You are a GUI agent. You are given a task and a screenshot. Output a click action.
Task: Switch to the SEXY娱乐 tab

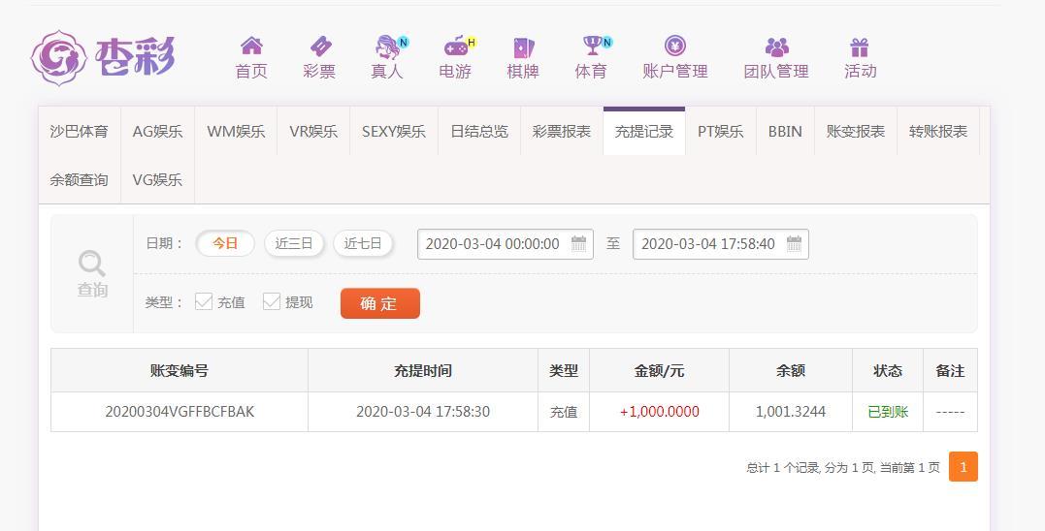pyautogui.click(x=394, y=131)
